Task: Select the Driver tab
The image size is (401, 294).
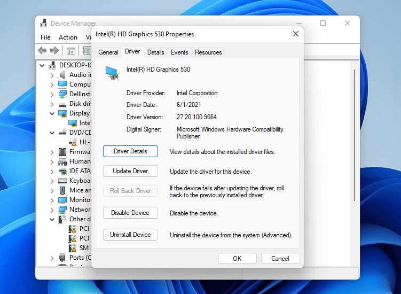Action: tap(132, 51)
